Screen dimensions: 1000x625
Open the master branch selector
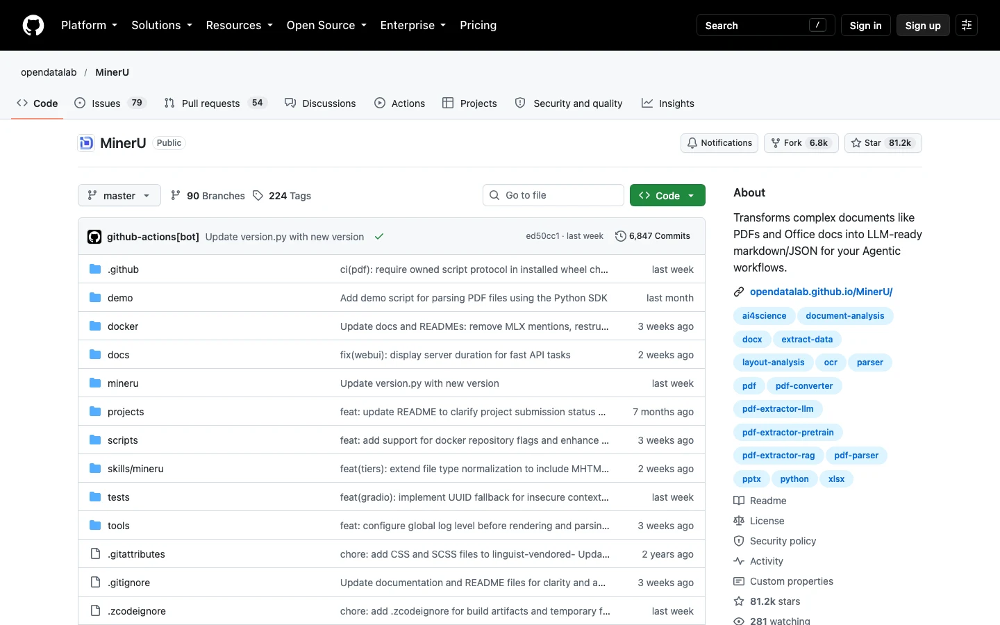click(119, 196)
